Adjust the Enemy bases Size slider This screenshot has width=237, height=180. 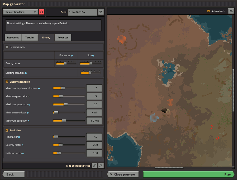[91, 63]
